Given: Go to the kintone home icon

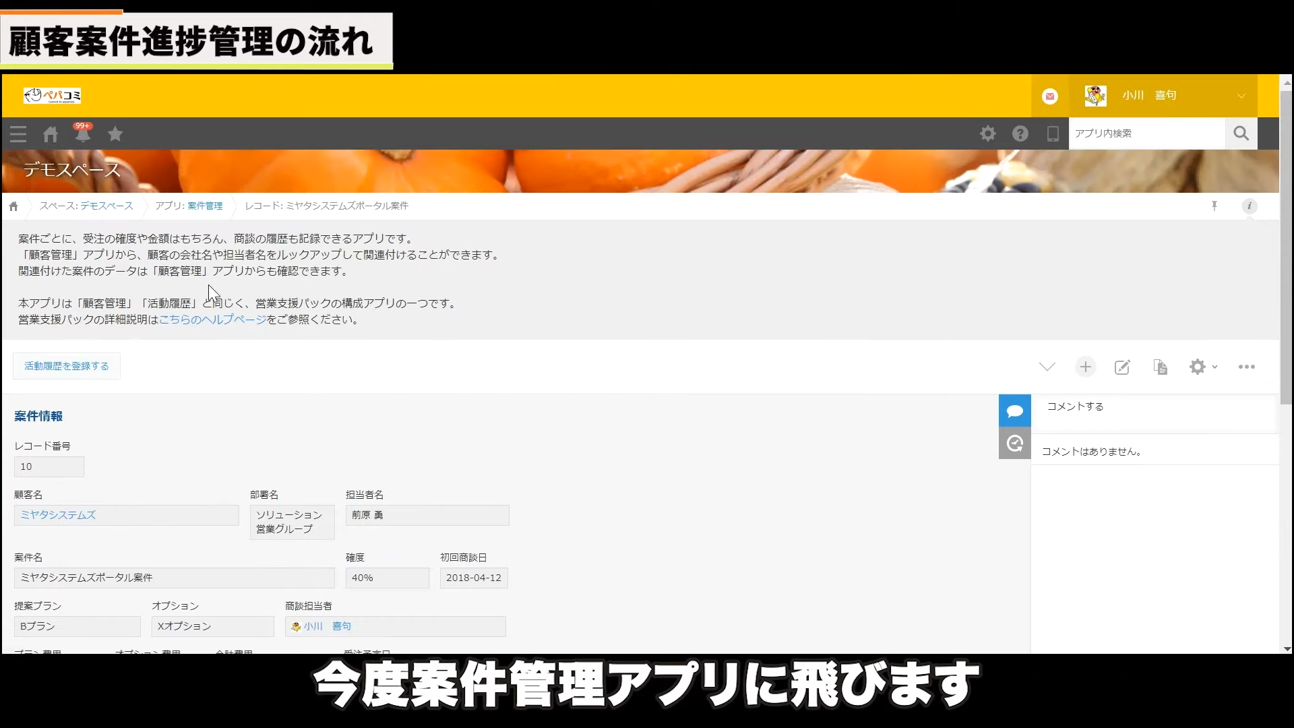Looking at the screenshot, I should [51, 134].
